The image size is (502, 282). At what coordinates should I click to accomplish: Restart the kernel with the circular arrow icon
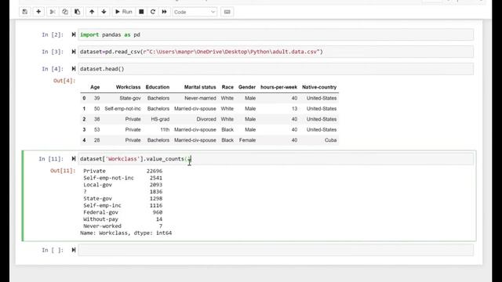153,12
